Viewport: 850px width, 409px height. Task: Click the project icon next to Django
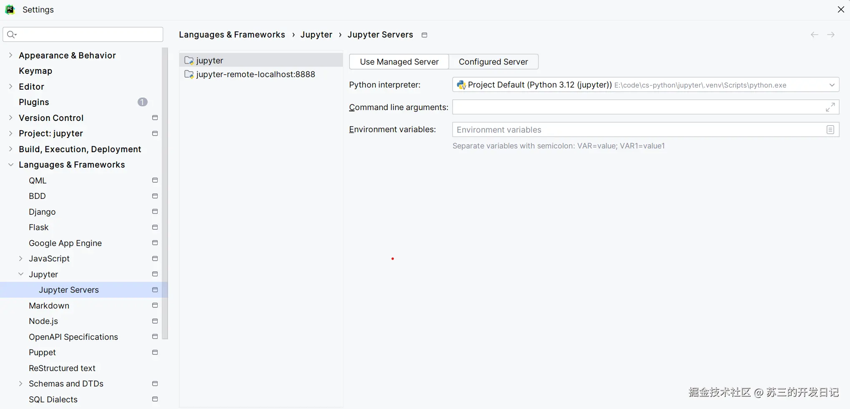tap(155, 212)
